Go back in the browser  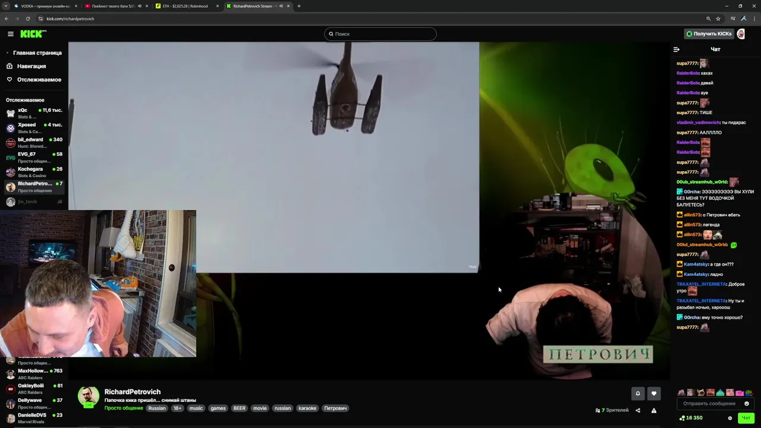point(7,18)
